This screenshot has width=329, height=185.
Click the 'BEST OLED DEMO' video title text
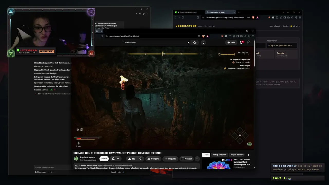(243, 162)
